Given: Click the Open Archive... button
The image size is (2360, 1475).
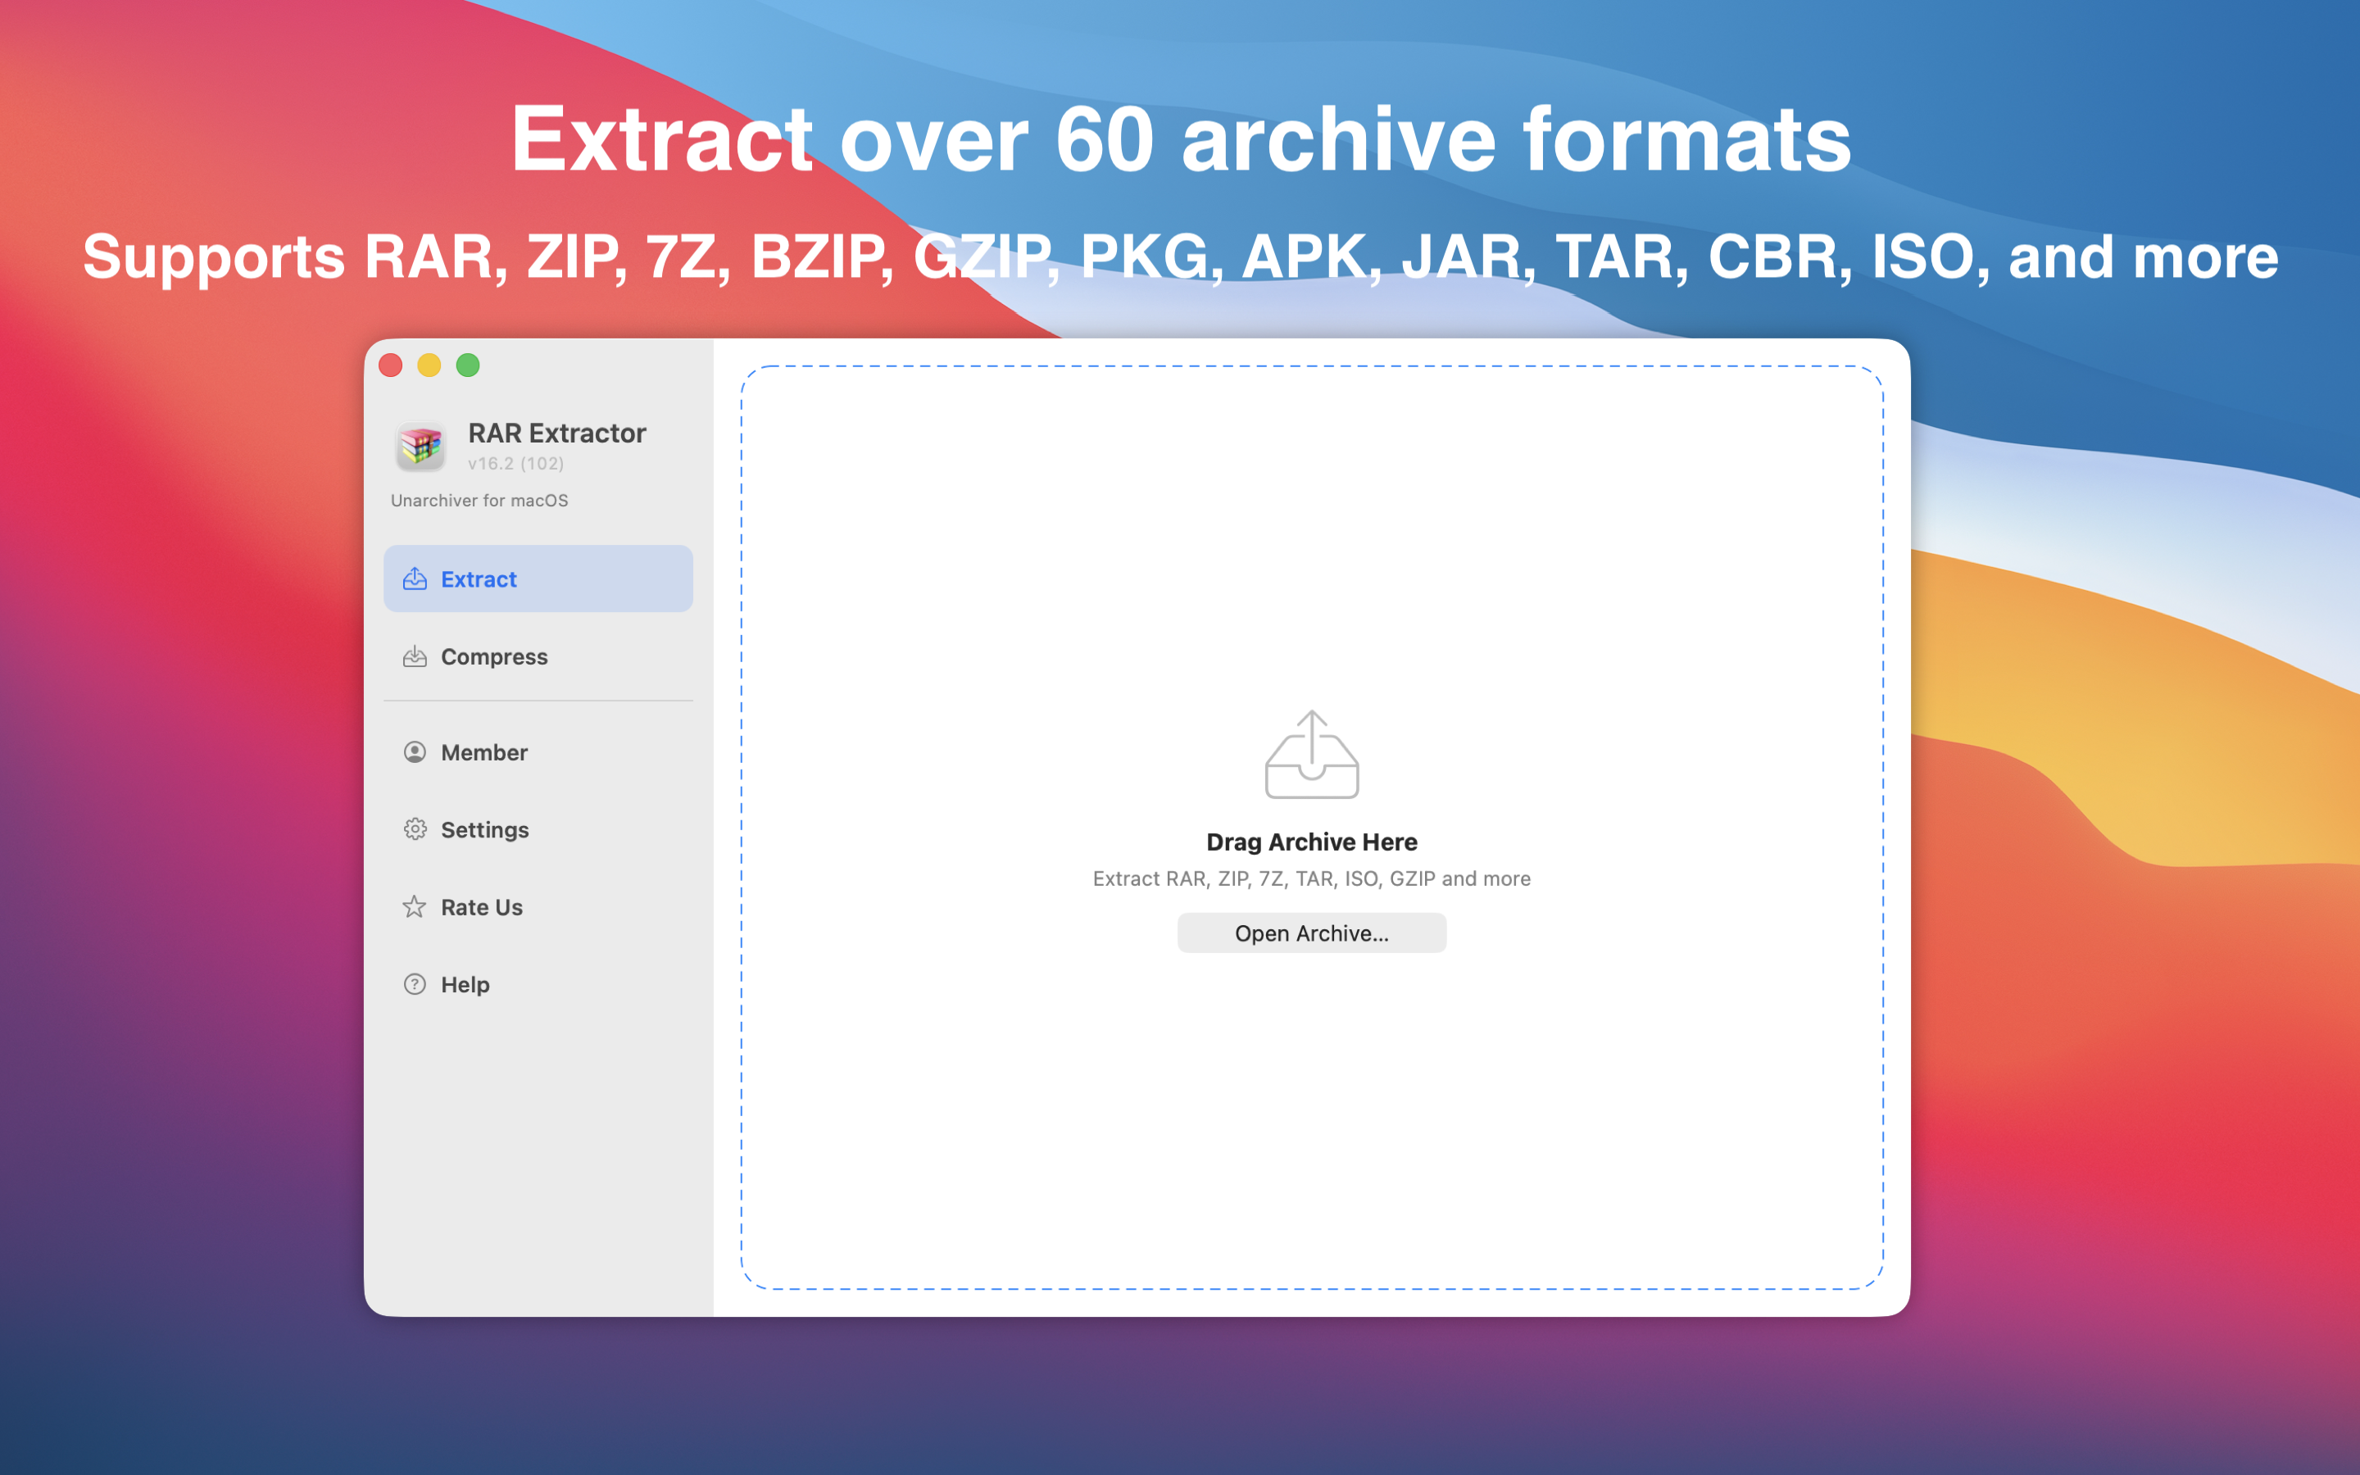Looking at the screenshot, I should [x=1312, y=933].
